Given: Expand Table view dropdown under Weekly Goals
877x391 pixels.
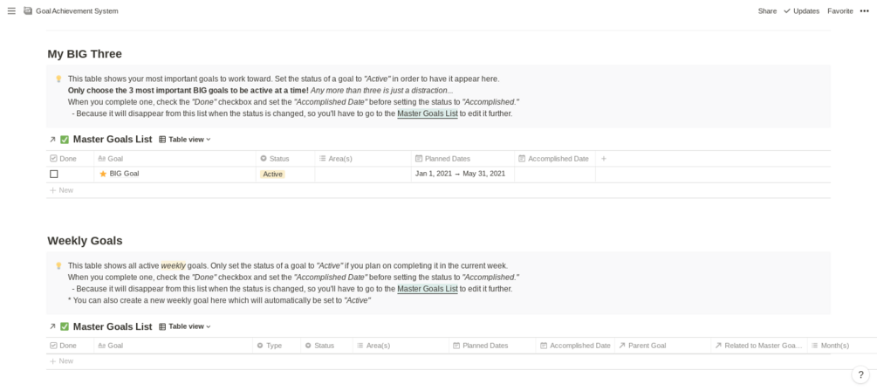Looking at the screenshot, I should [x=185, y=327].
